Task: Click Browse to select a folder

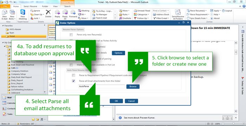Action: (x=133, y=86)
